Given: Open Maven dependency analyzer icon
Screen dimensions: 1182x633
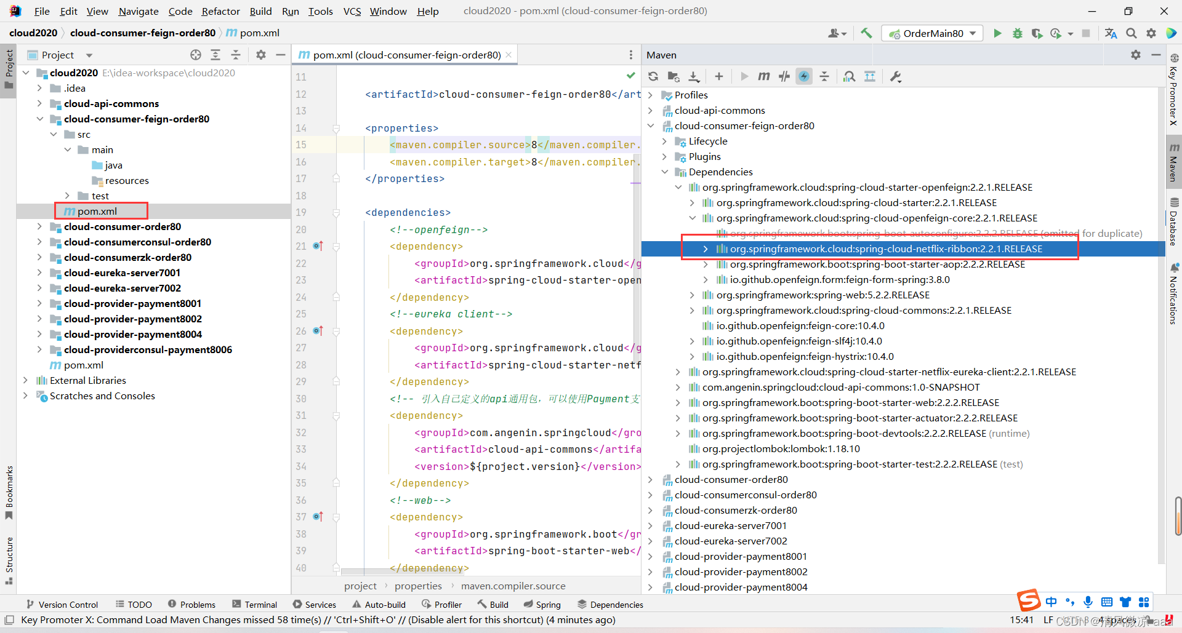Looking at the screenshot, I should point(849,76).
